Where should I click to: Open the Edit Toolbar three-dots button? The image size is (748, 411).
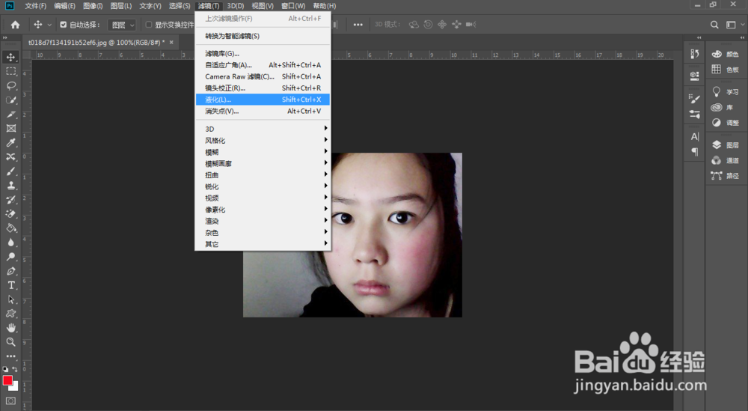(11, 356)
